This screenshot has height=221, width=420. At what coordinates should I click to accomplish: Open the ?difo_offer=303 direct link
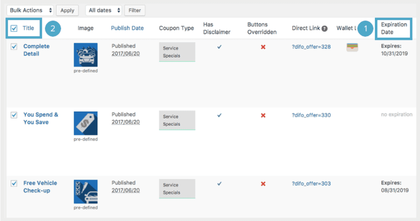(x=311, y=184)
